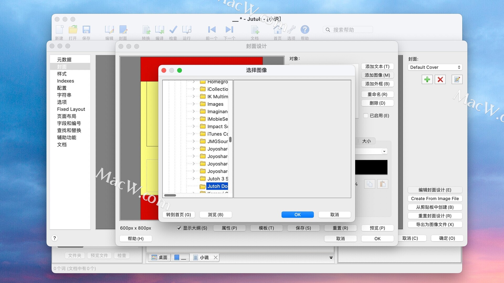Select Fixed Layout in the sidebar list
504x283 pixels.
point(71,109)
